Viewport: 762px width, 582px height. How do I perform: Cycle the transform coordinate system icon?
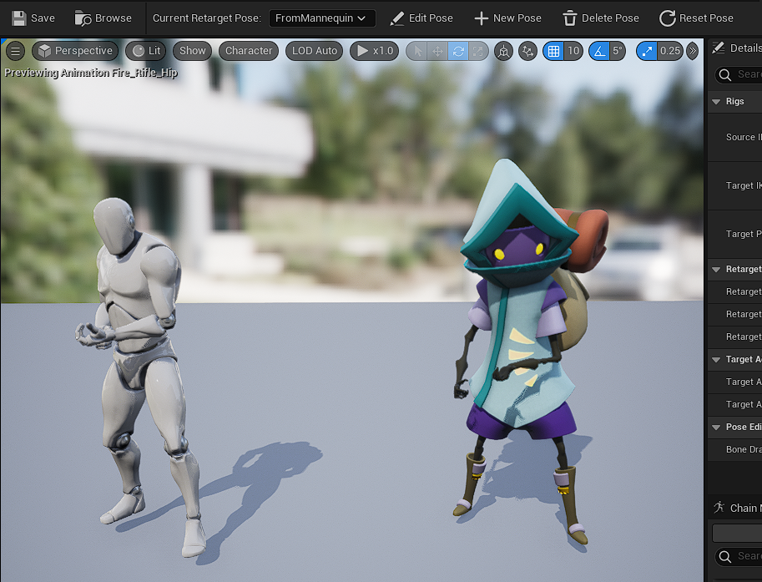pos(504,51)
